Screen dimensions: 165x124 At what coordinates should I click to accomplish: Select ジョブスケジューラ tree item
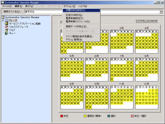[19, 27]
